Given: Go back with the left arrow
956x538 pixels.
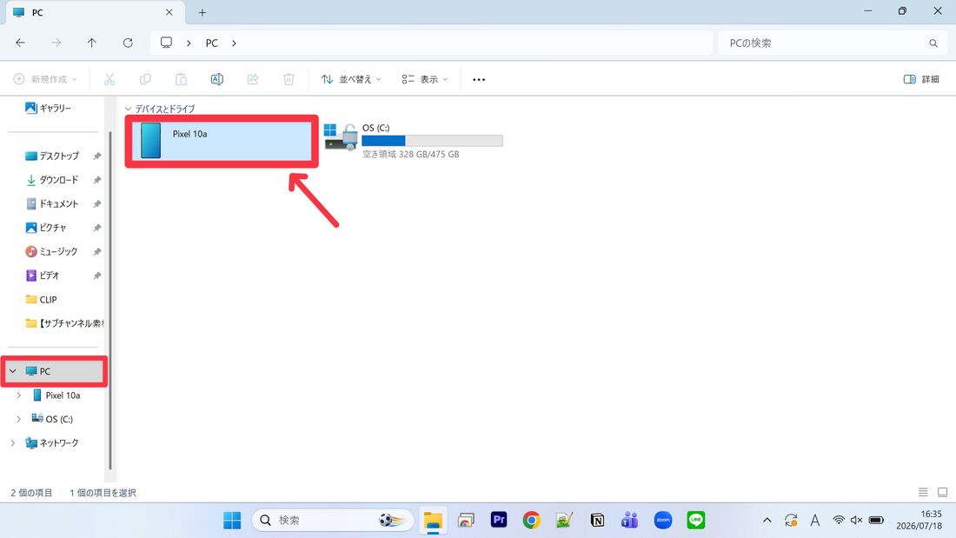Looking at the screenshot, I should click(20, 43).
